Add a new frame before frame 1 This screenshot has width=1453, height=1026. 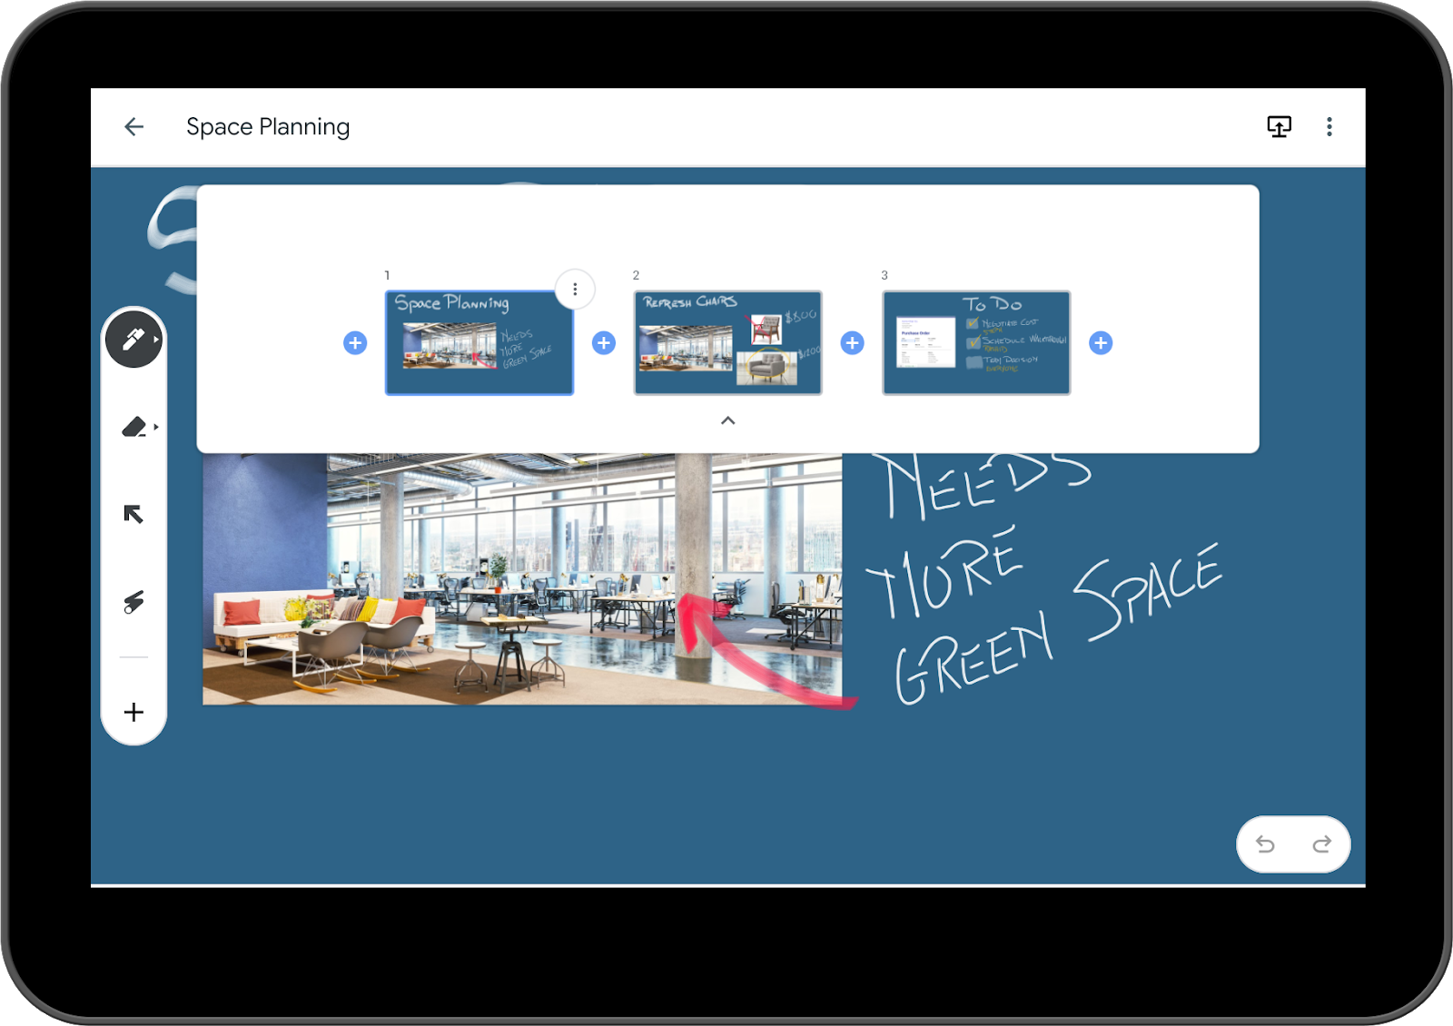click(x=354, y=342)
